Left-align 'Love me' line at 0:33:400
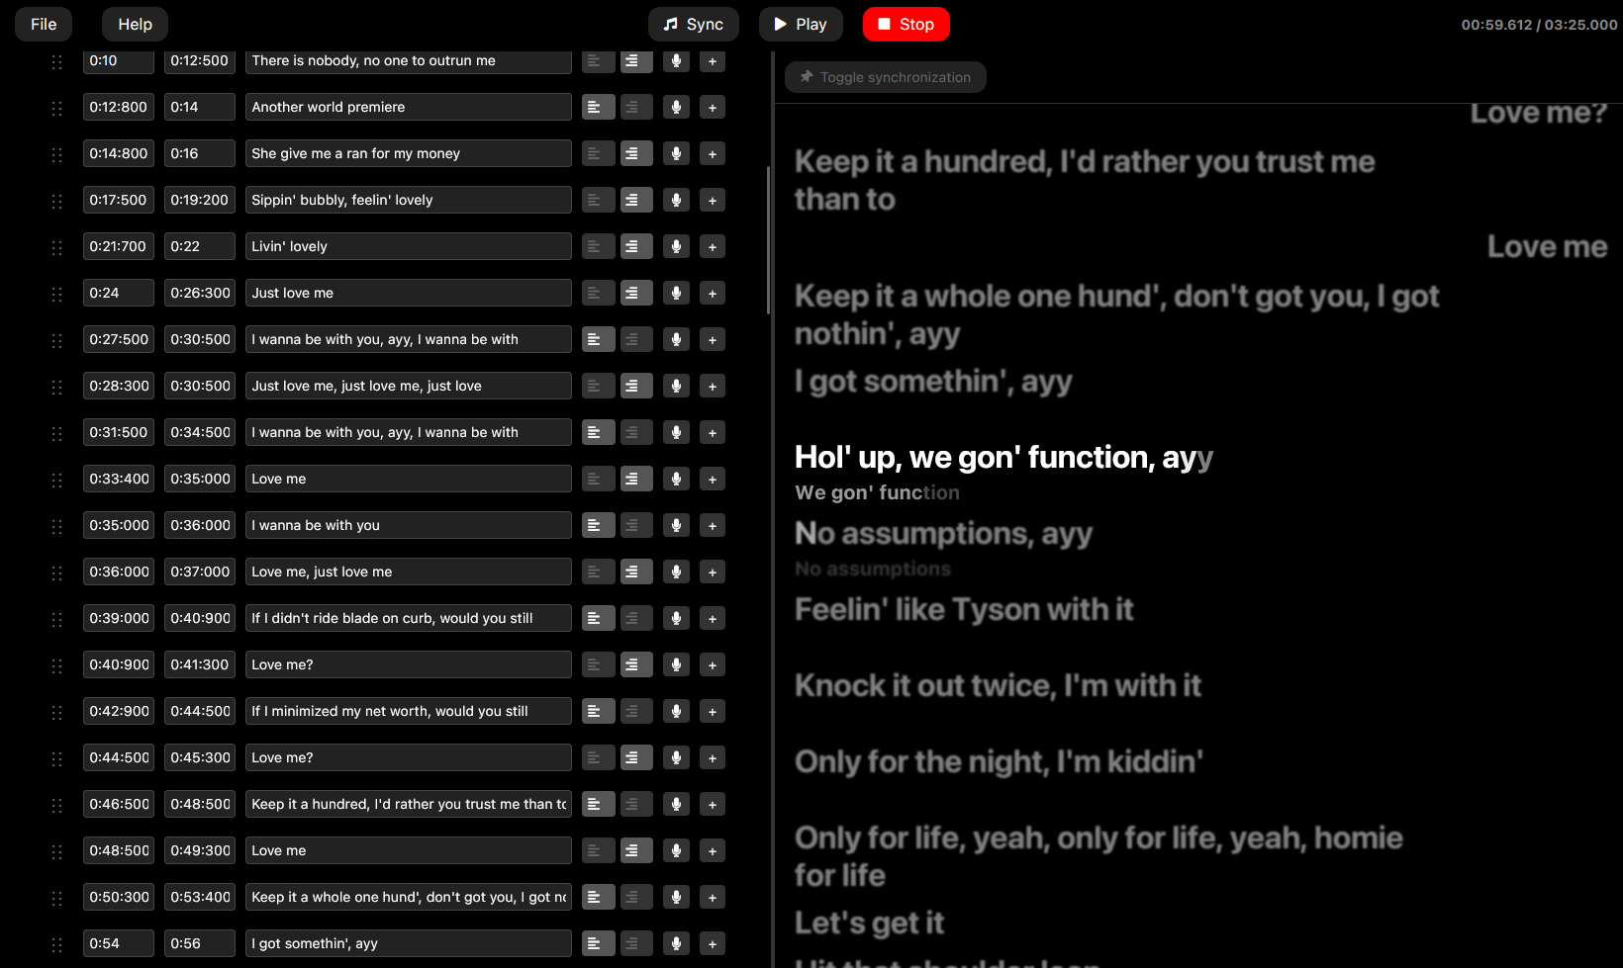 point(598,479)
